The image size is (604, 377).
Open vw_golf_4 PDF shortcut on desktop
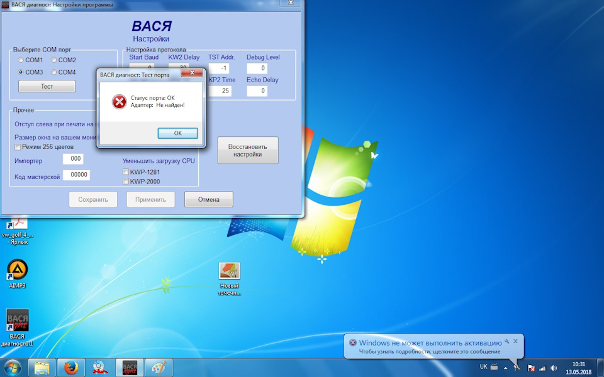click(18, 231)
